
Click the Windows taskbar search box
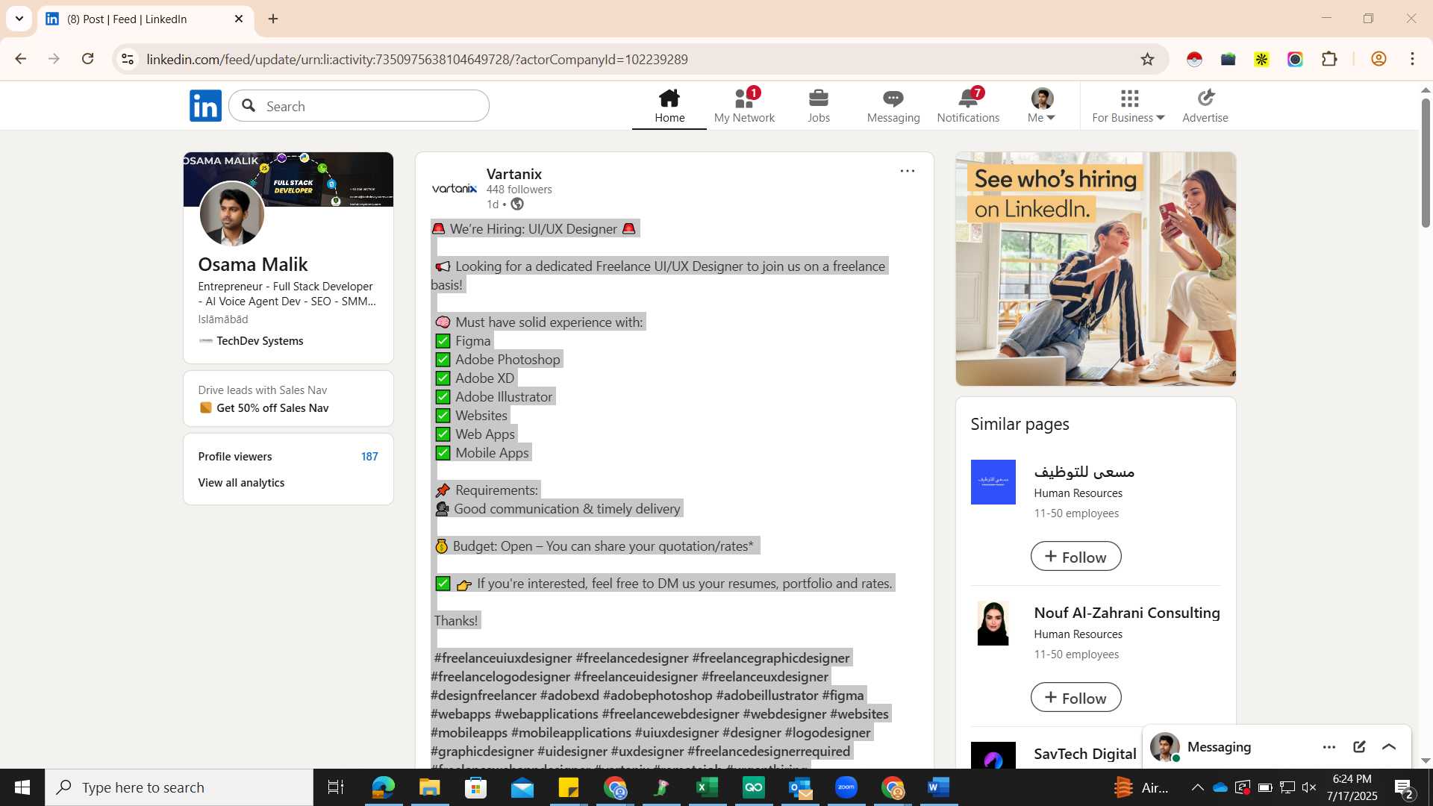tap(179, 787)
